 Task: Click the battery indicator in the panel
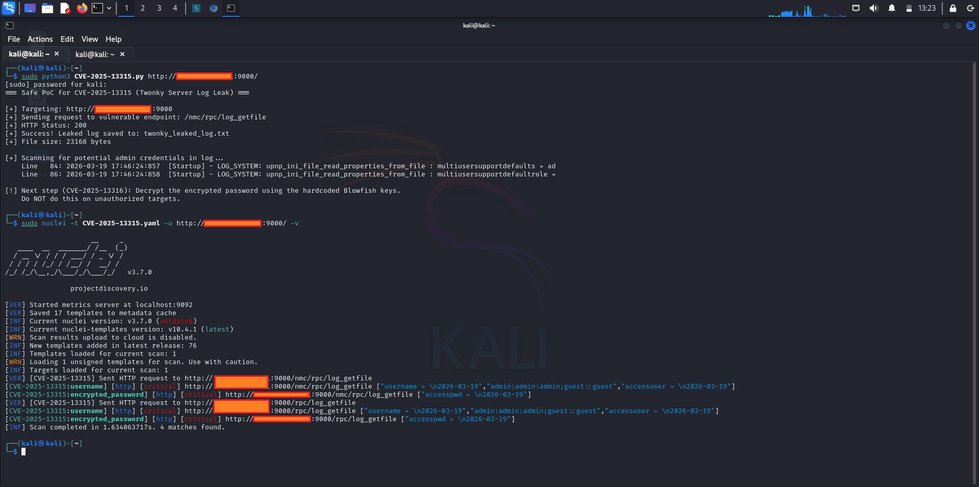909,8
